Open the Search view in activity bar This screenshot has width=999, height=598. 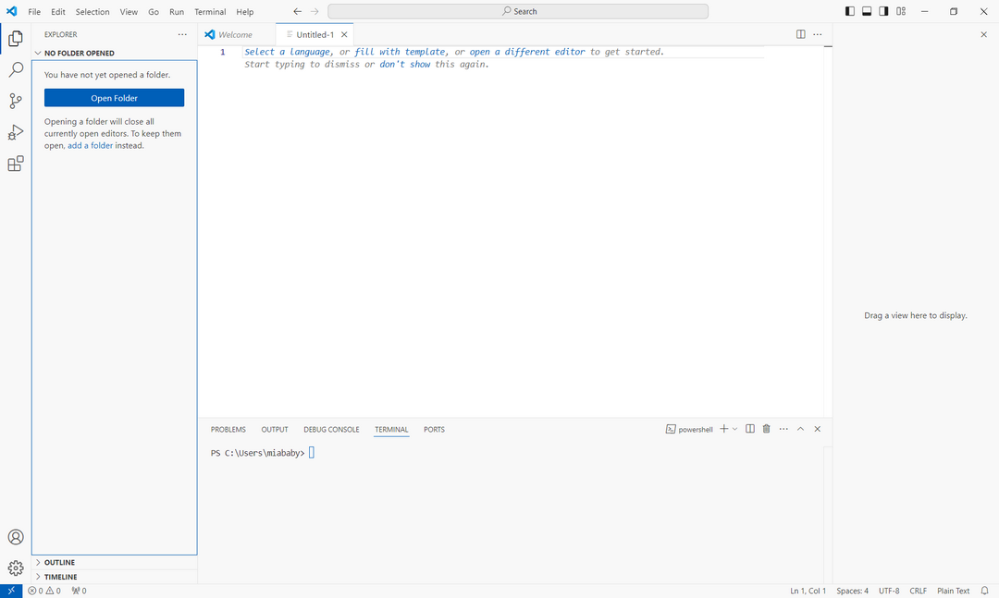(x=16, y=69)
